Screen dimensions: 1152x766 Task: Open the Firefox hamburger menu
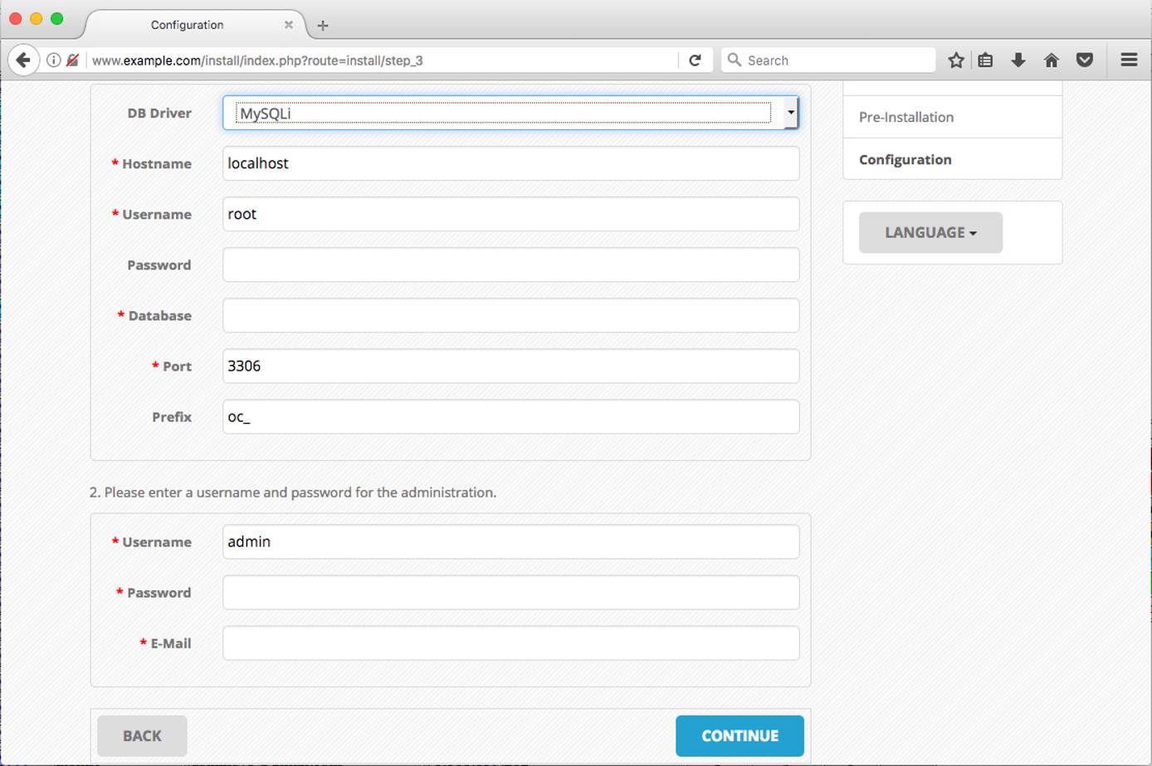1128,60
